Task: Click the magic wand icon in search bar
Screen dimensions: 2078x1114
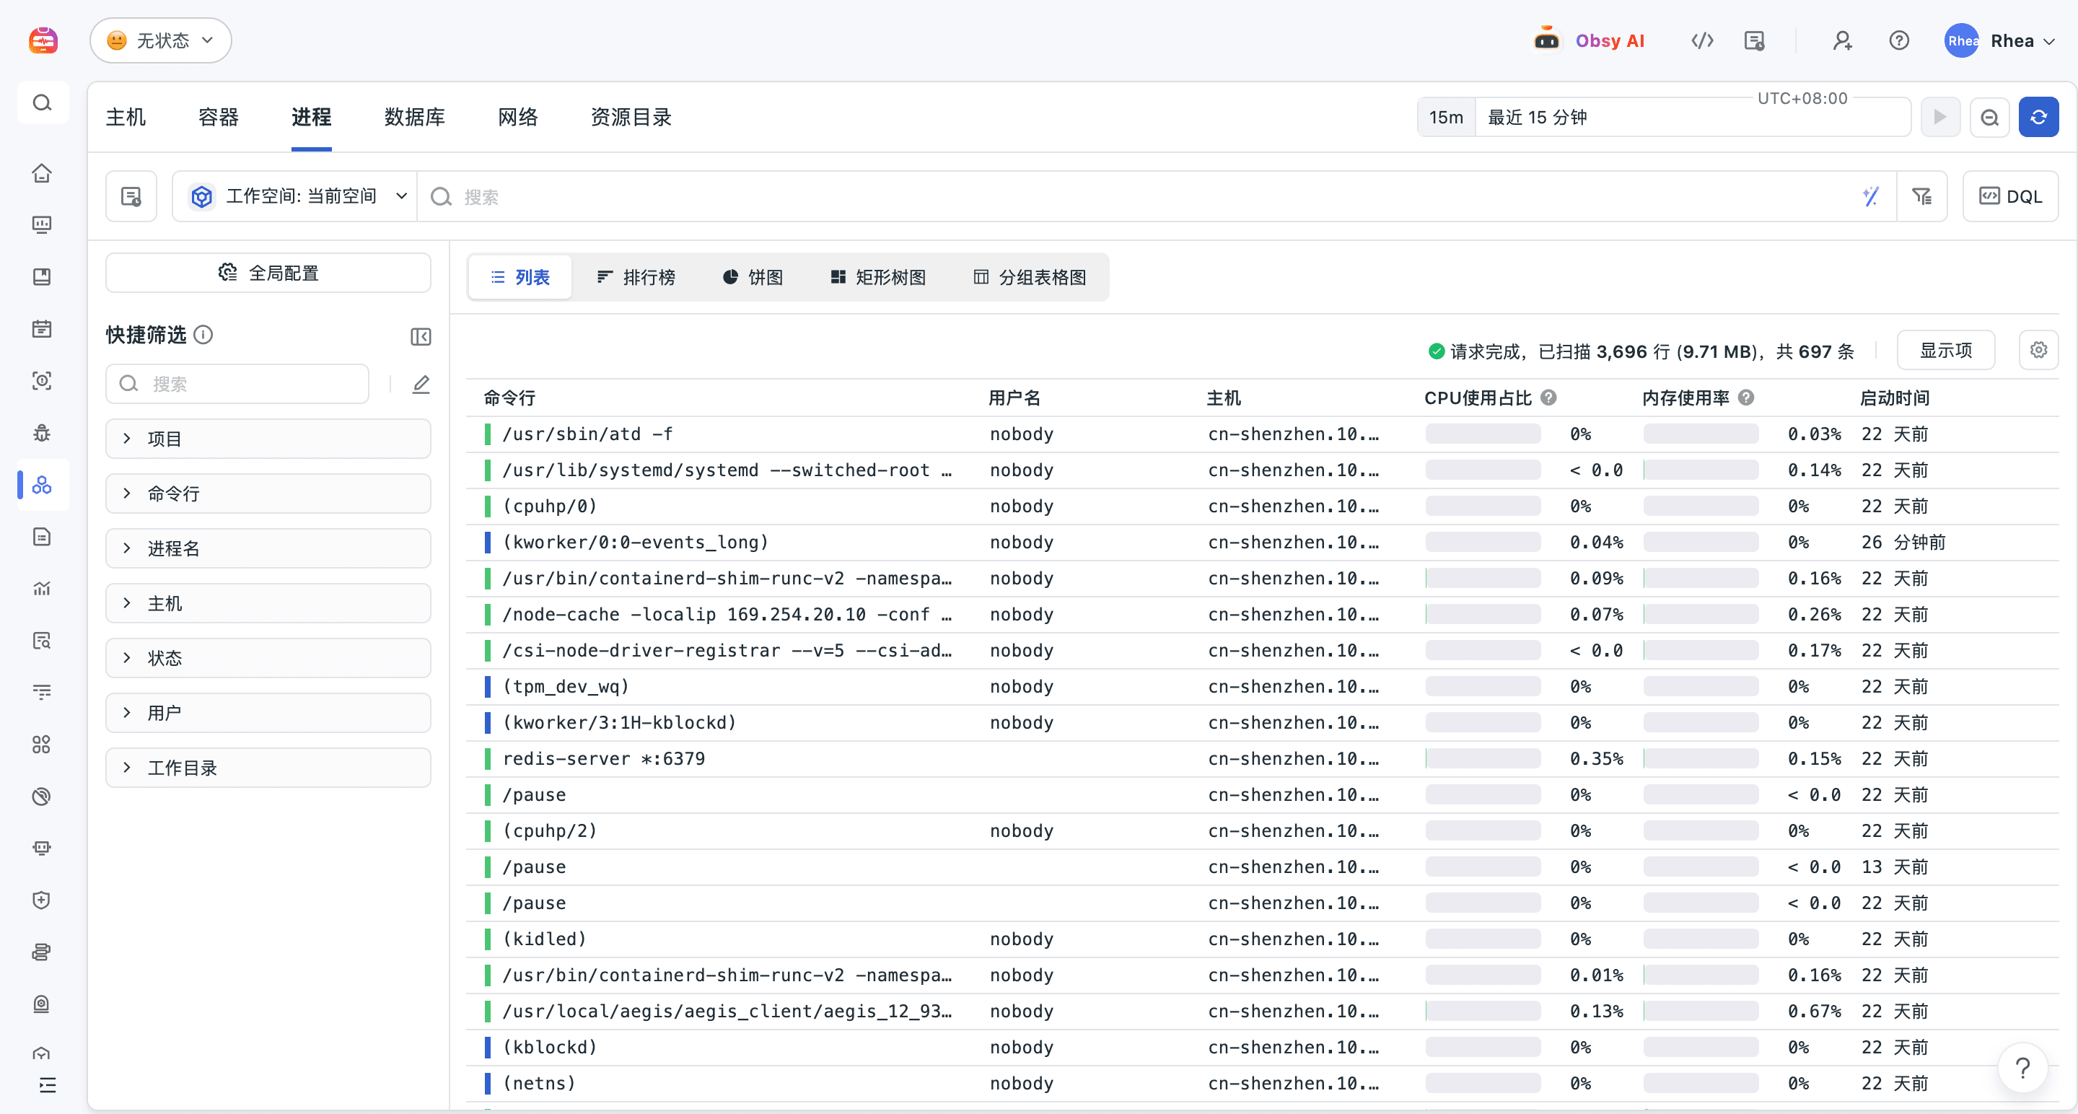Action: 1871,196
